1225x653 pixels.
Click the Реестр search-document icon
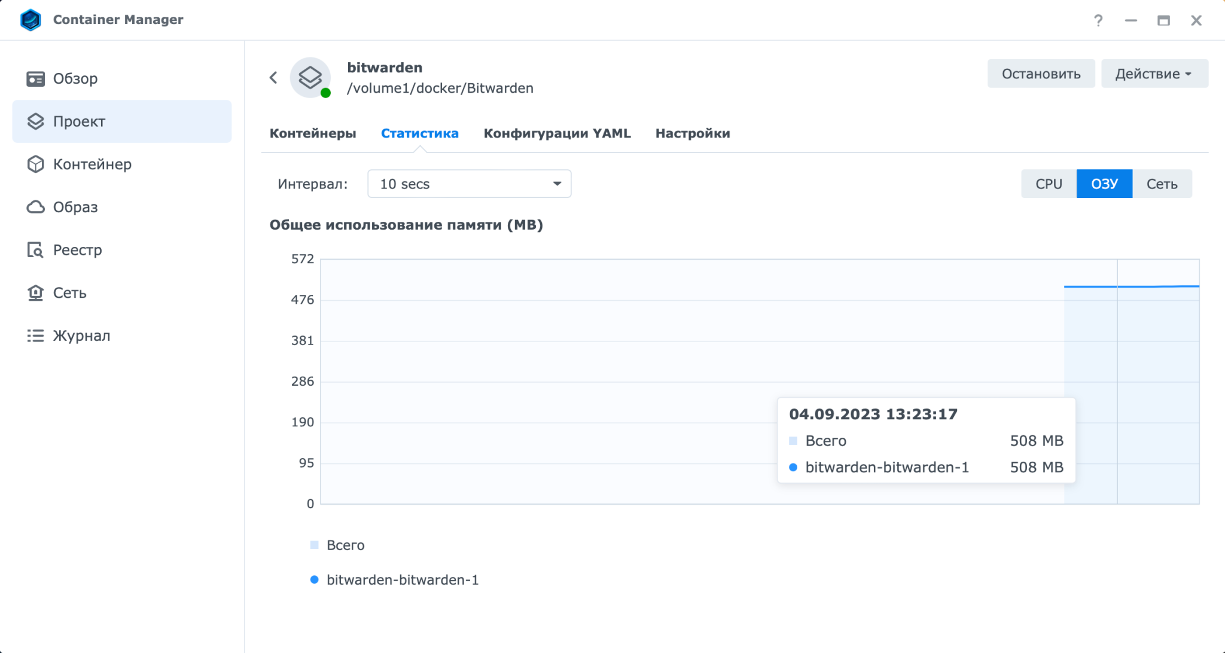35,250
